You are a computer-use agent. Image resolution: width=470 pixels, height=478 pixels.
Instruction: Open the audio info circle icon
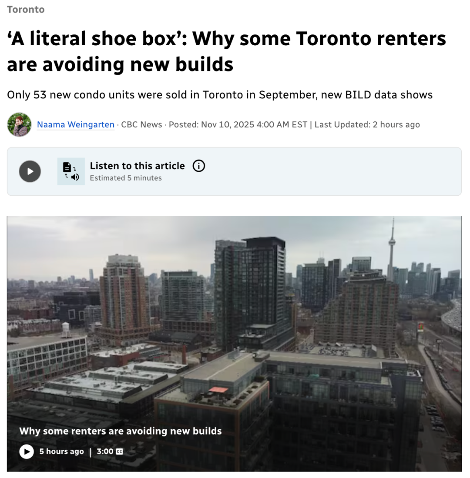[x=199, y=166]
